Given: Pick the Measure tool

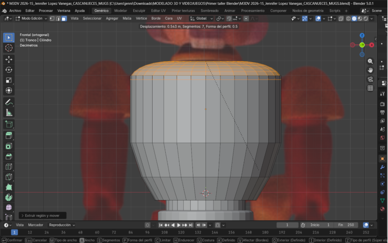Looking at the screenshot, I should (9, 113).
